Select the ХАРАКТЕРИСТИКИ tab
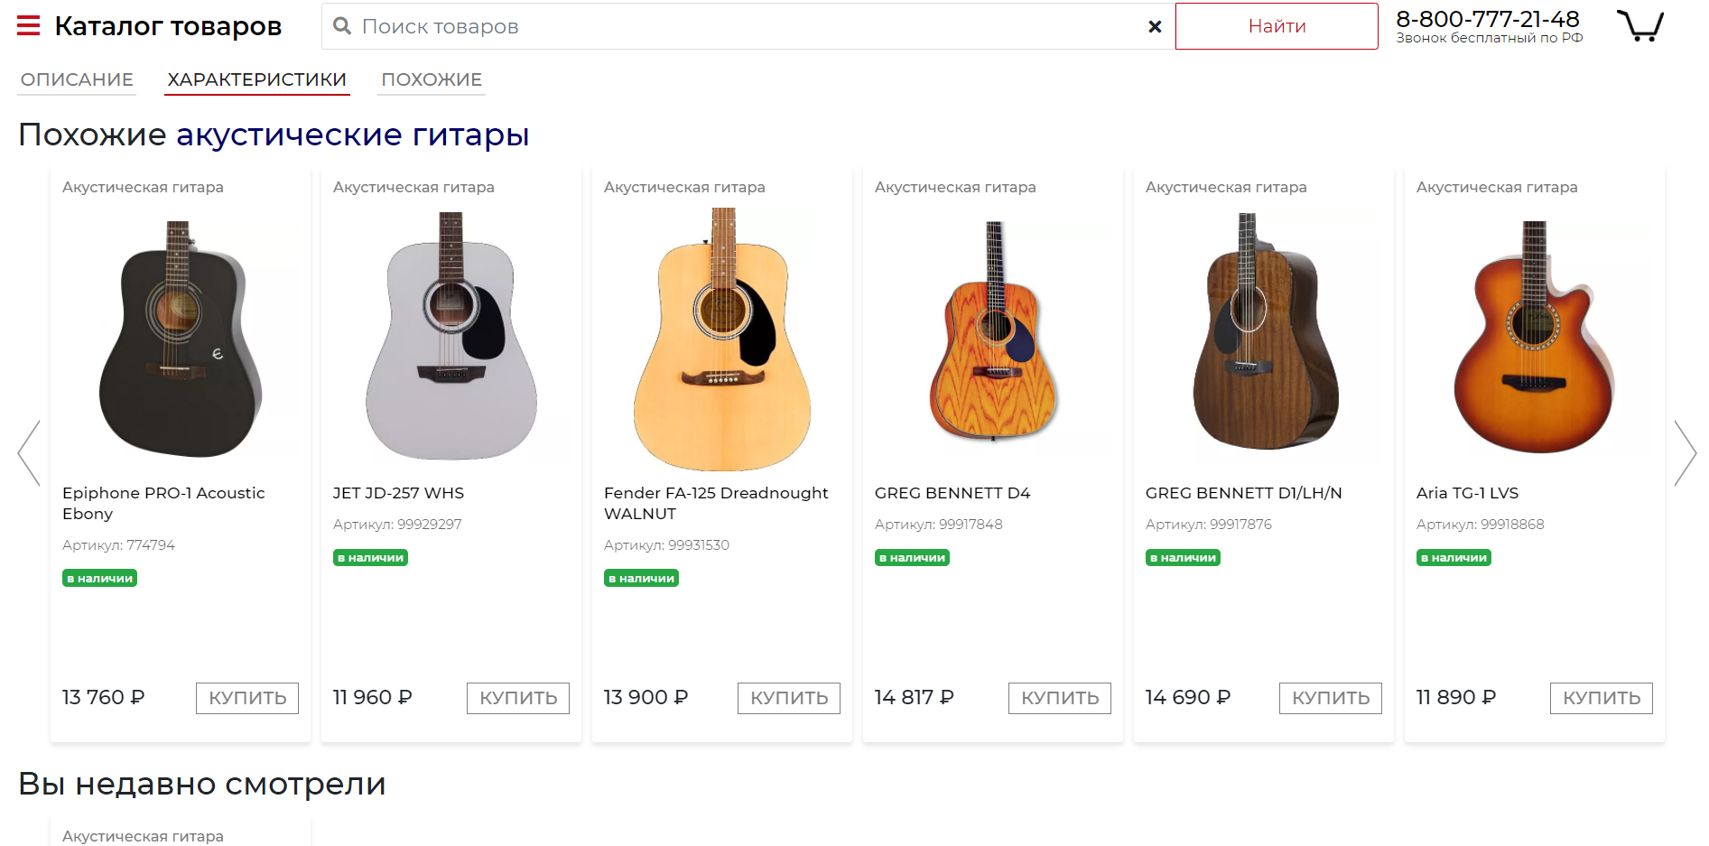1709x846 pixels. (256, 79)
